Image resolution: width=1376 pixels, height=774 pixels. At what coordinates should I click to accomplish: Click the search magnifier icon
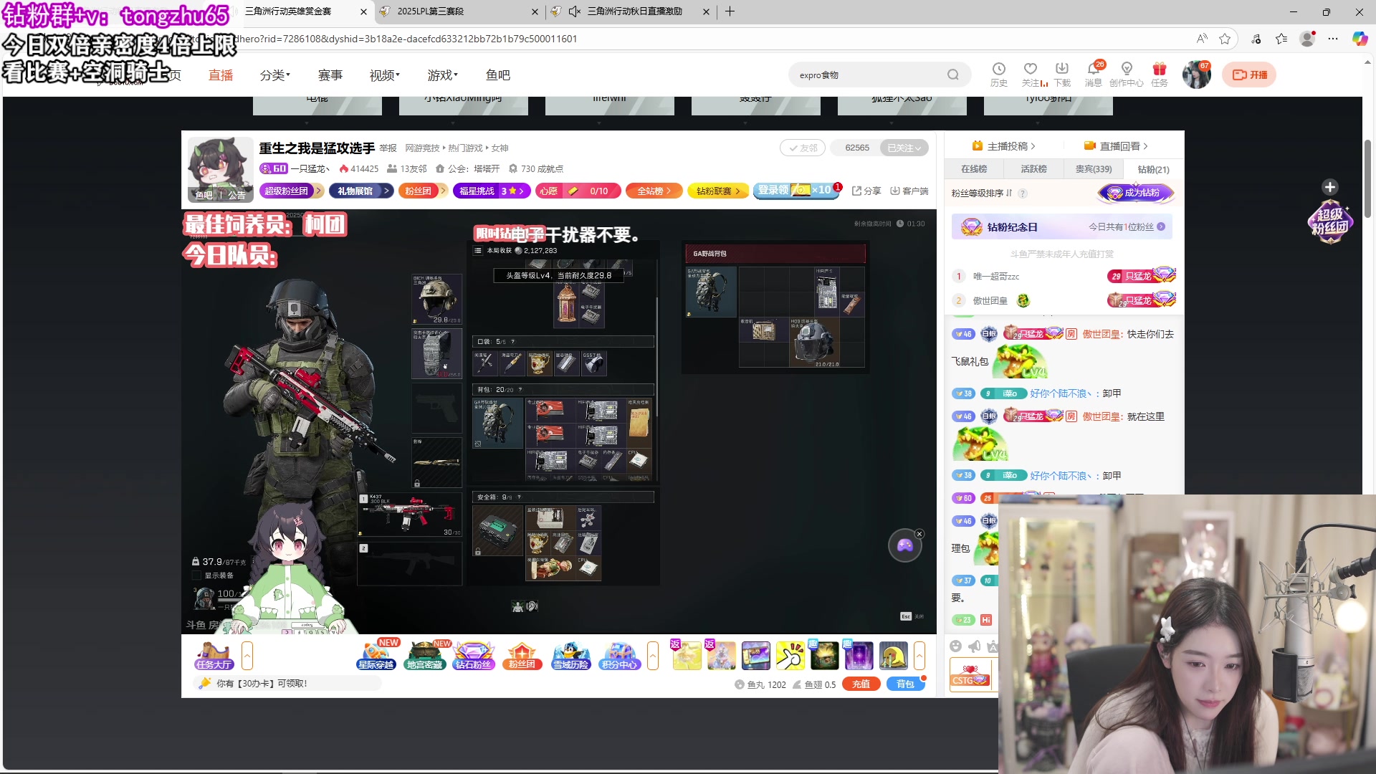(952, 75)
